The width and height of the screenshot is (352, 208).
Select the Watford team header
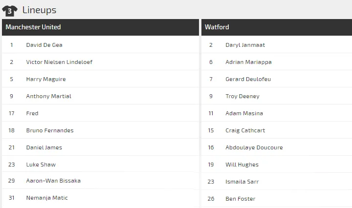coord(217,27)
